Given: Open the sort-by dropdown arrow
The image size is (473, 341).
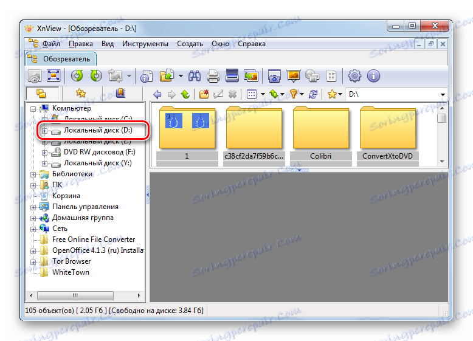Looking at the screenshot, I should (x=282, y=94).
